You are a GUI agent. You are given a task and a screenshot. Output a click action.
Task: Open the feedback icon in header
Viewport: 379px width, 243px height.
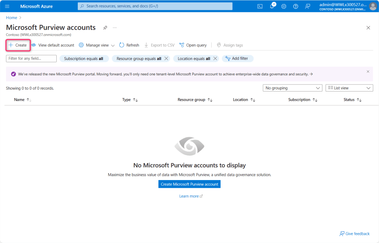307,6
